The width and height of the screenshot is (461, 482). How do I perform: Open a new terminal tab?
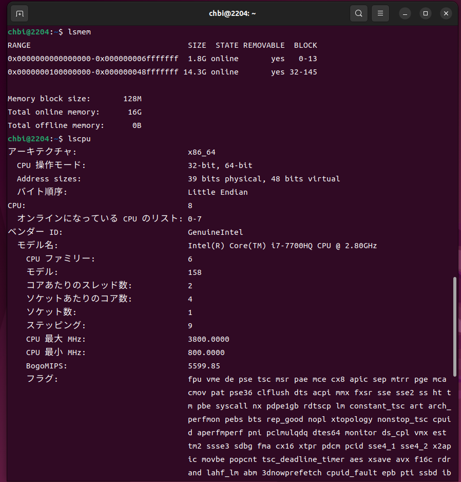[x=20, y=13]
